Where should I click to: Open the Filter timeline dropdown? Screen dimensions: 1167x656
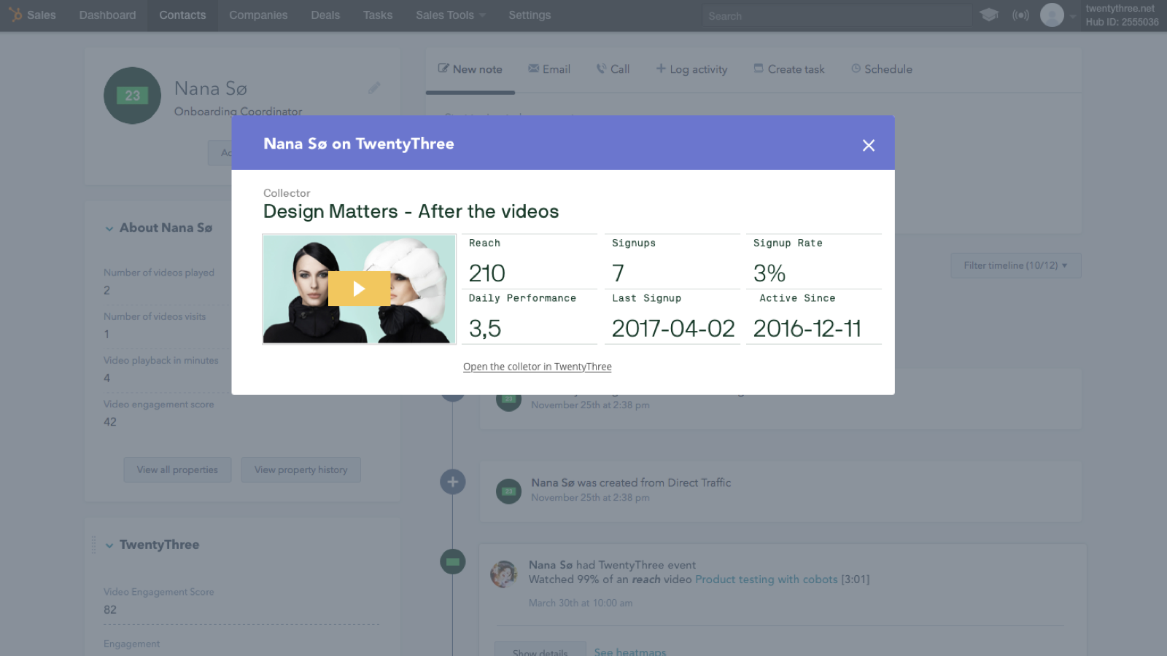click(1015, 265)
